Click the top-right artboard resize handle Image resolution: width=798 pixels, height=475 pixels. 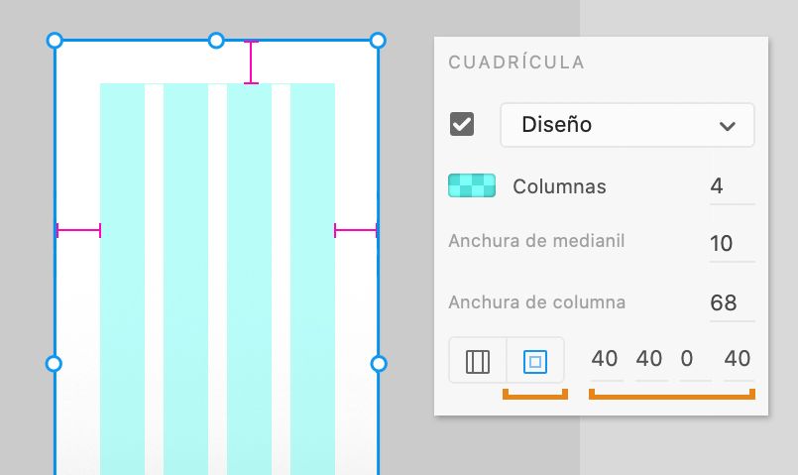click(x=378, y=41)
